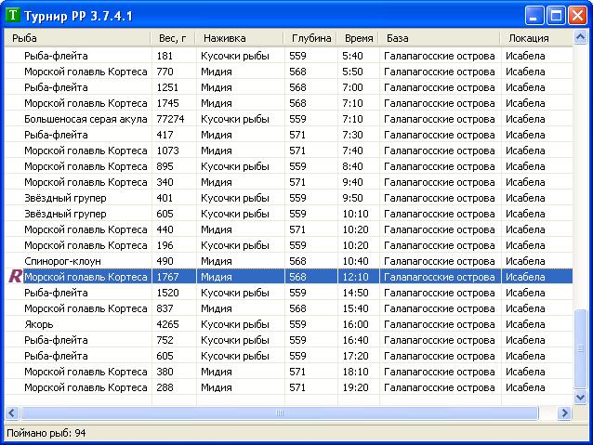The image size is (593, 445).
Task: Select Рыба-флейта row weighing 1251
Action: (x=289, y=87)
